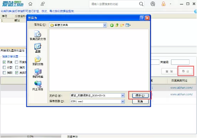Click the search magnifier icon
Screen dimensions: 197x138
[x=141, y=4]
